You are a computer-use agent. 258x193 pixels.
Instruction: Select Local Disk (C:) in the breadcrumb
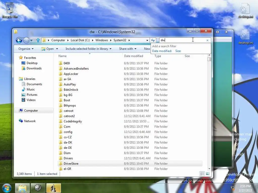pos(80,40)
